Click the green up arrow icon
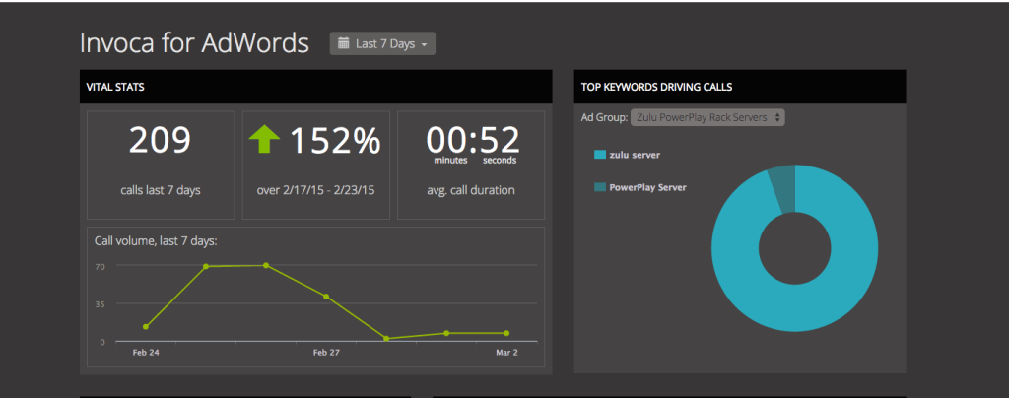1009x398 pixels. pyautogui.click(x=264, y=139)
